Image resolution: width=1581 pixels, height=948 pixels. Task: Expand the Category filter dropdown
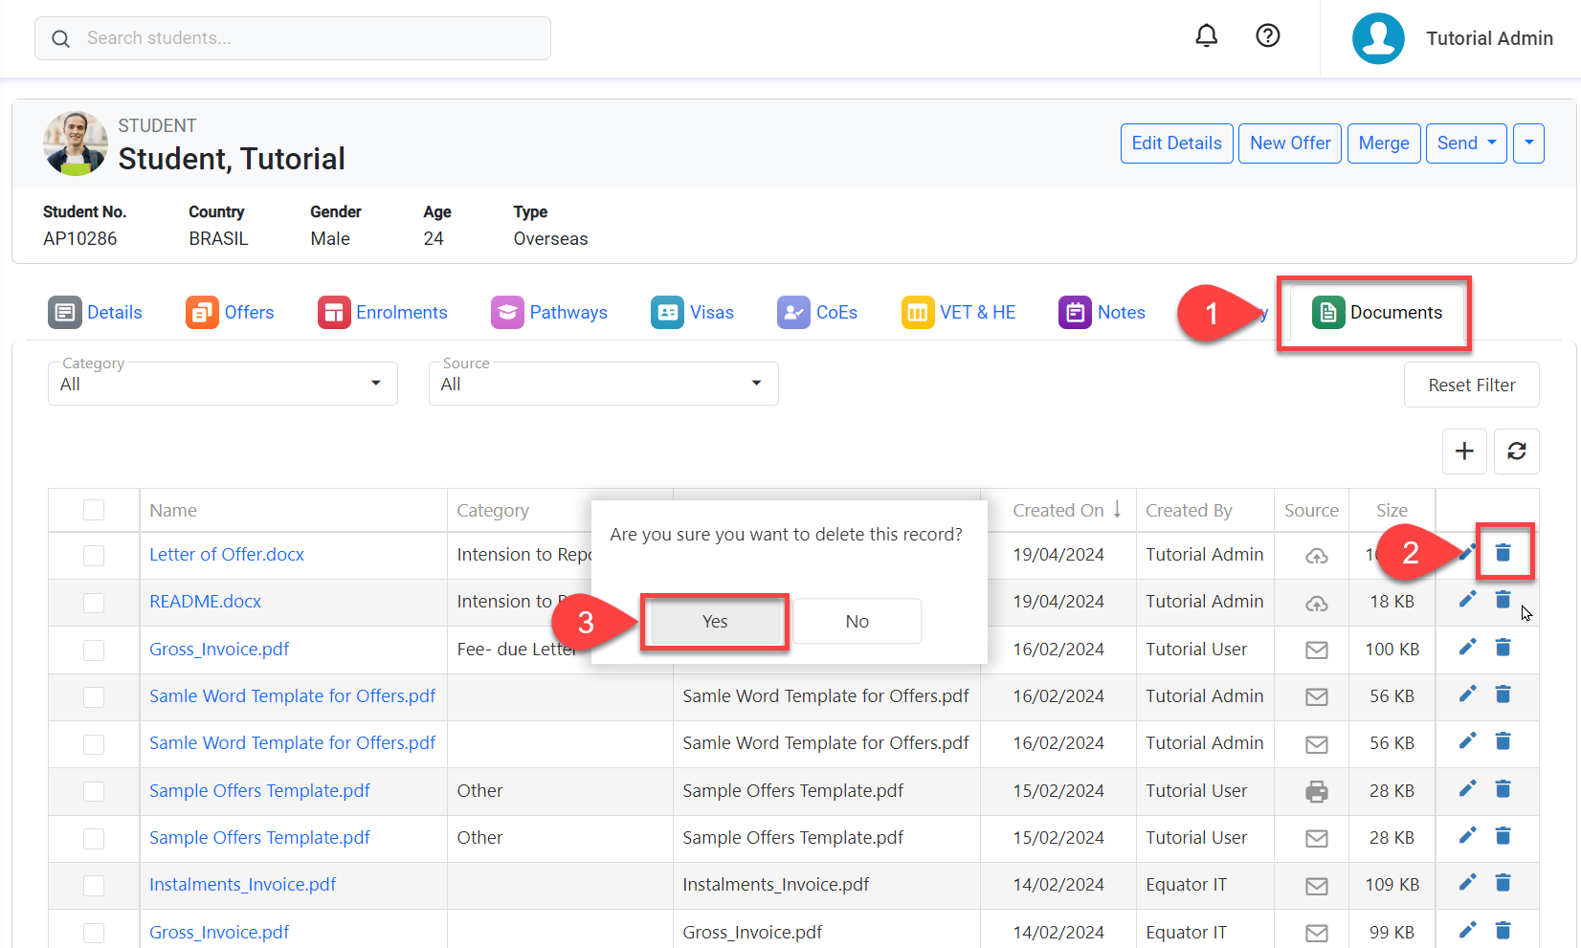point(222,384)
